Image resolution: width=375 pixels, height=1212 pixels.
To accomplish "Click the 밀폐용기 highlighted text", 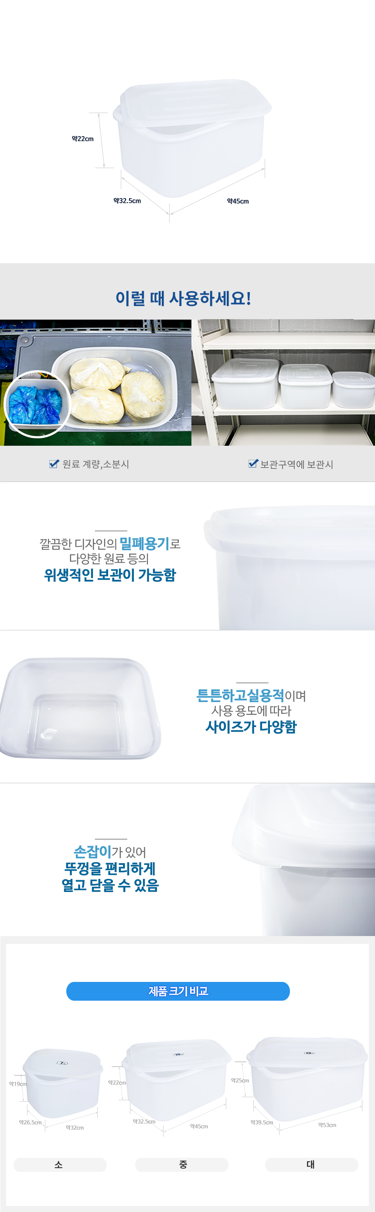I will tap(144, 544).
